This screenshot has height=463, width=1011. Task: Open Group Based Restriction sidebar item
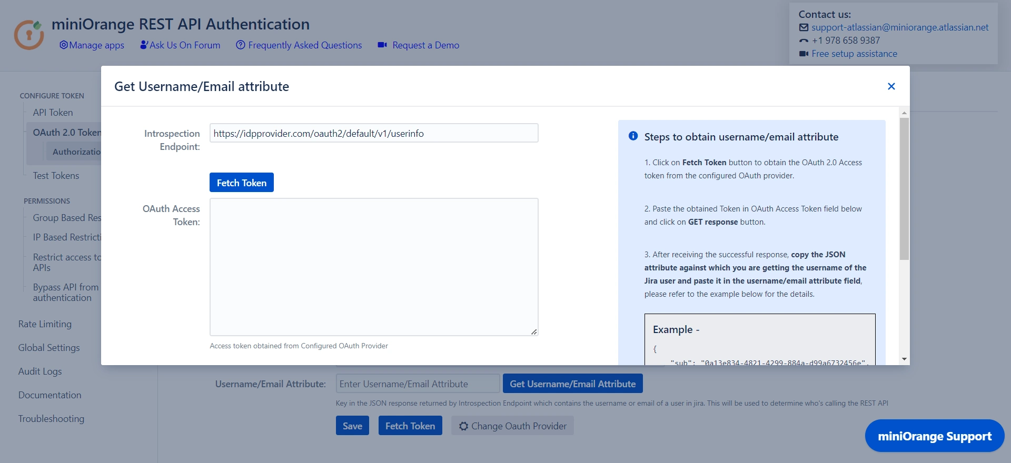click(66, 218)
